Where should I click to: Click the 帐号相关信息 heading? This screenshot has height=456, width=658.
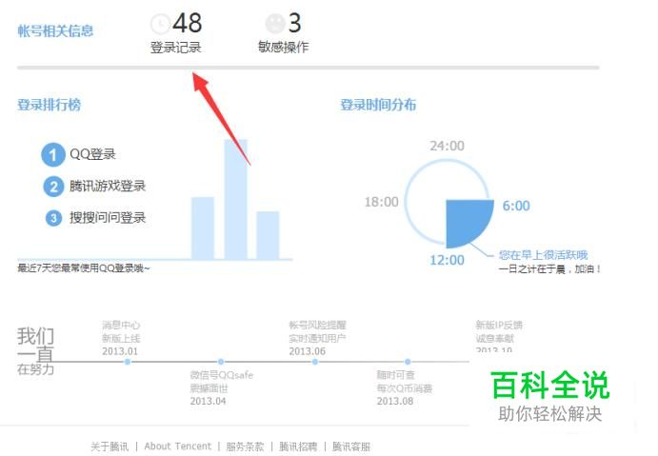[x=55, y=31]
